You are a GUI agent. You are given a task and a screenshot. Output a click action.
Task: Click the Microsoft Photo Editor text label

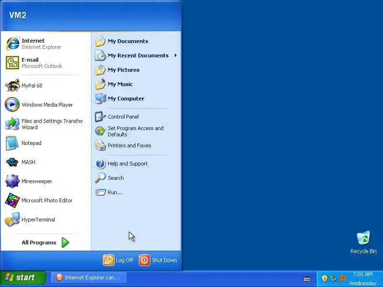click(47, 200)
